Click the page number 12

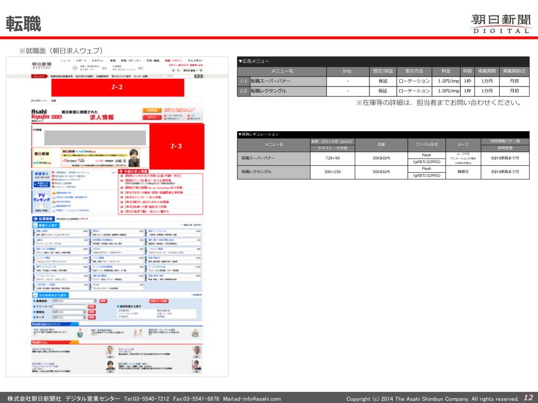coord(529,398)
